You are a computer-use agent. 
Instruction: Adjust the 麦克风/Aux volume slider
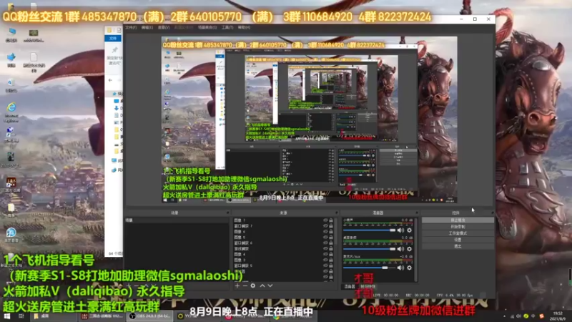coord(369,268)
